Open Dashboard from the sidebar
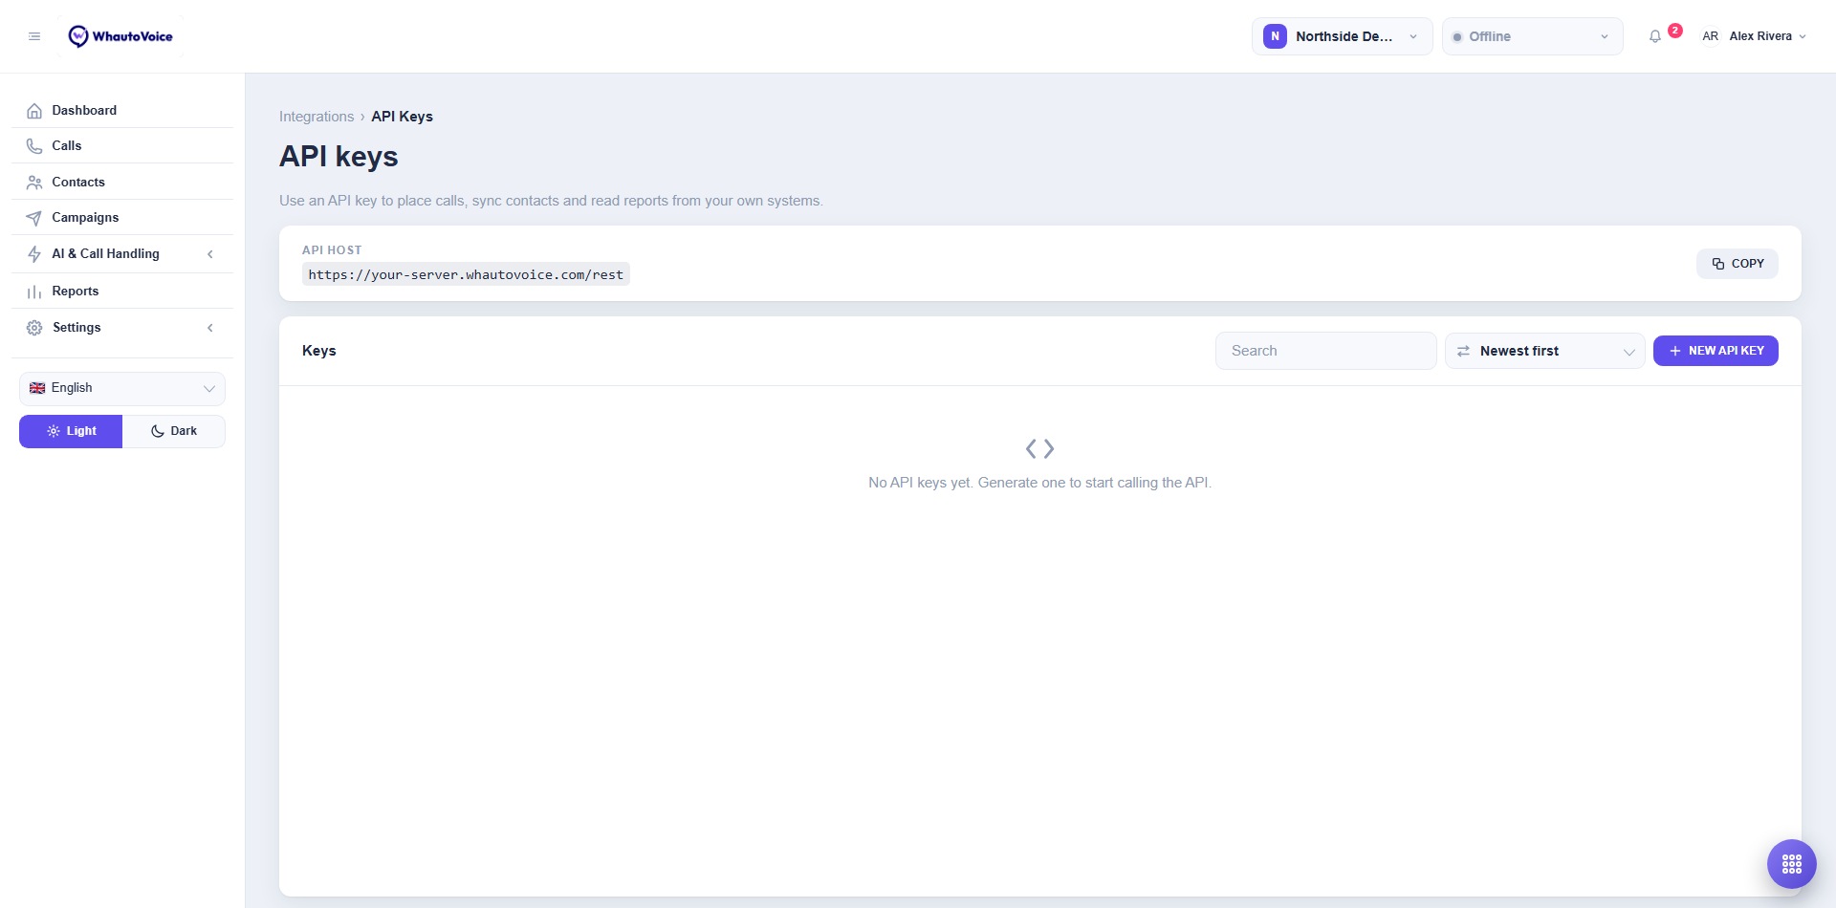This screenshot has width=1836, height=908. [x=122, y=111]
